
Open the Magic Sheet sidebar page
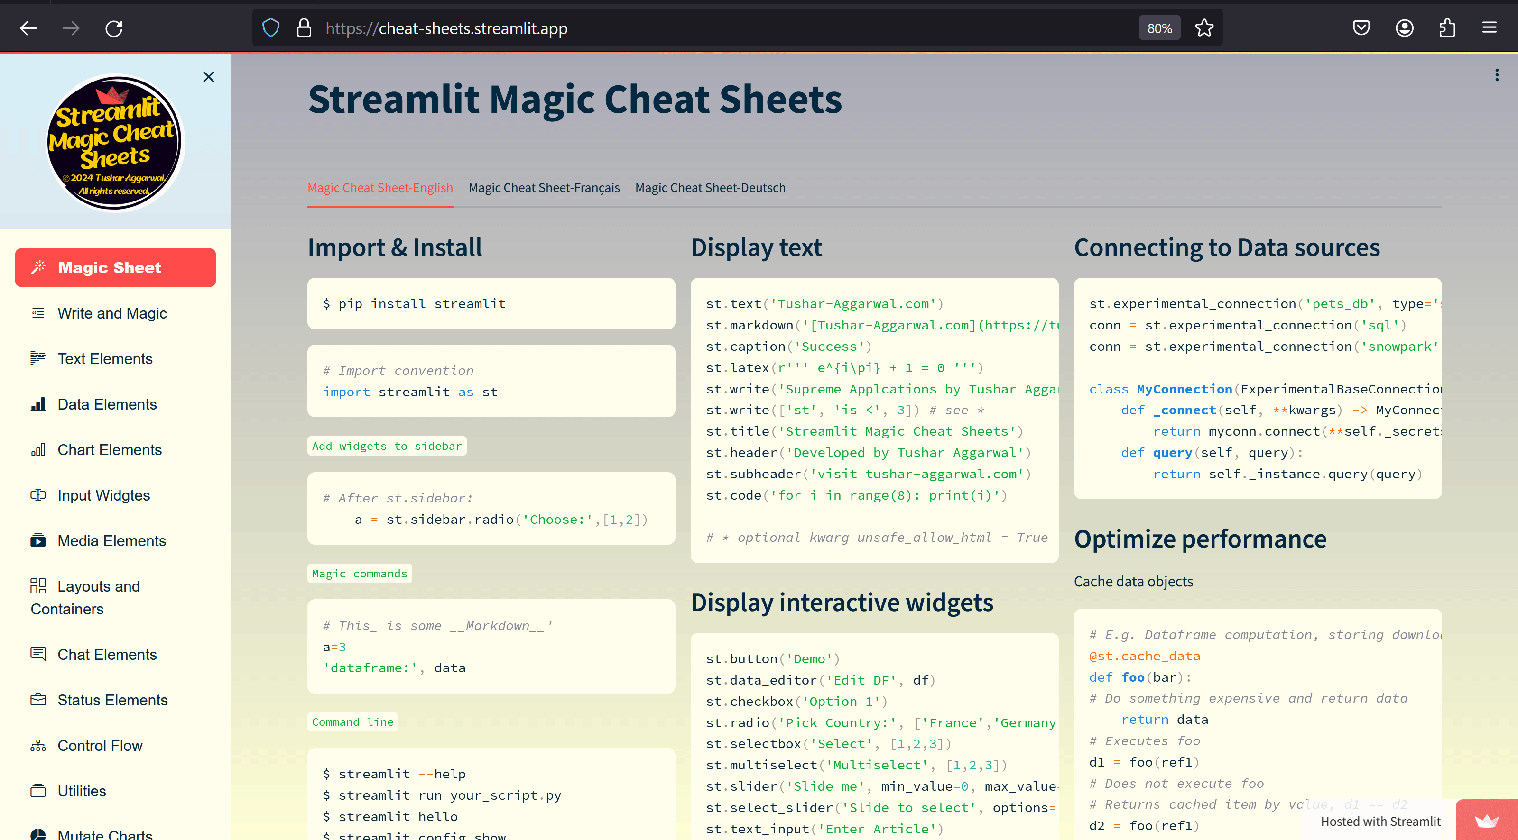coord(115,267)
